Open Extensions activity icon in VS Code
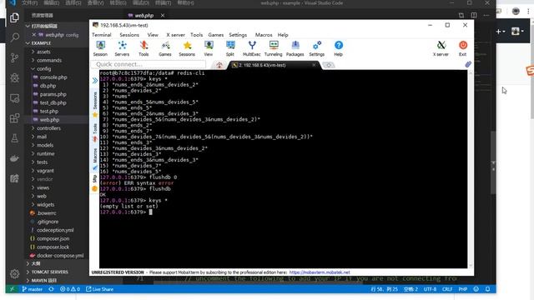The width and height of the screenshot is (534, 300). click(x=14, y=118)
